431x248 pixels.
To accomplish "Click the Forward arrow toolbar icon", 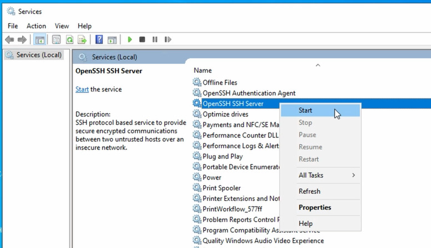I will (x=22, y=39).
